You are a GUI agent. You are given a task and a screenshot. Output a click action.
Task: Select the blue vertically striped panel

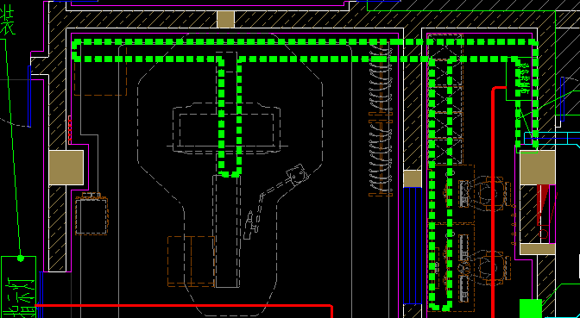[413, 246]
